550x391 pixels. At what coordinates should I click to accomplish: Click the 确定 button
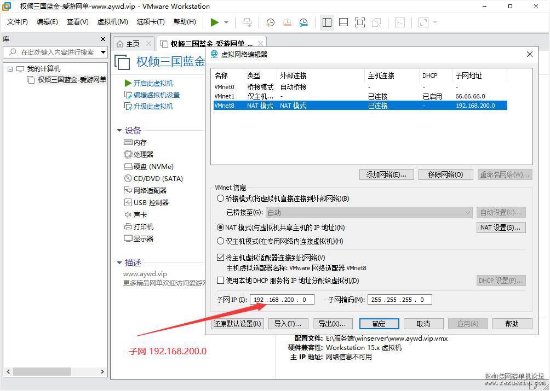point(379,324)
